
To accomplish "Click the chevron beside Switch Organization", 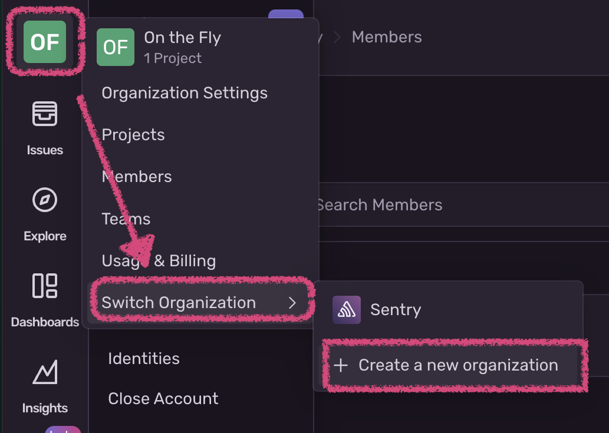I will point(292,303).
